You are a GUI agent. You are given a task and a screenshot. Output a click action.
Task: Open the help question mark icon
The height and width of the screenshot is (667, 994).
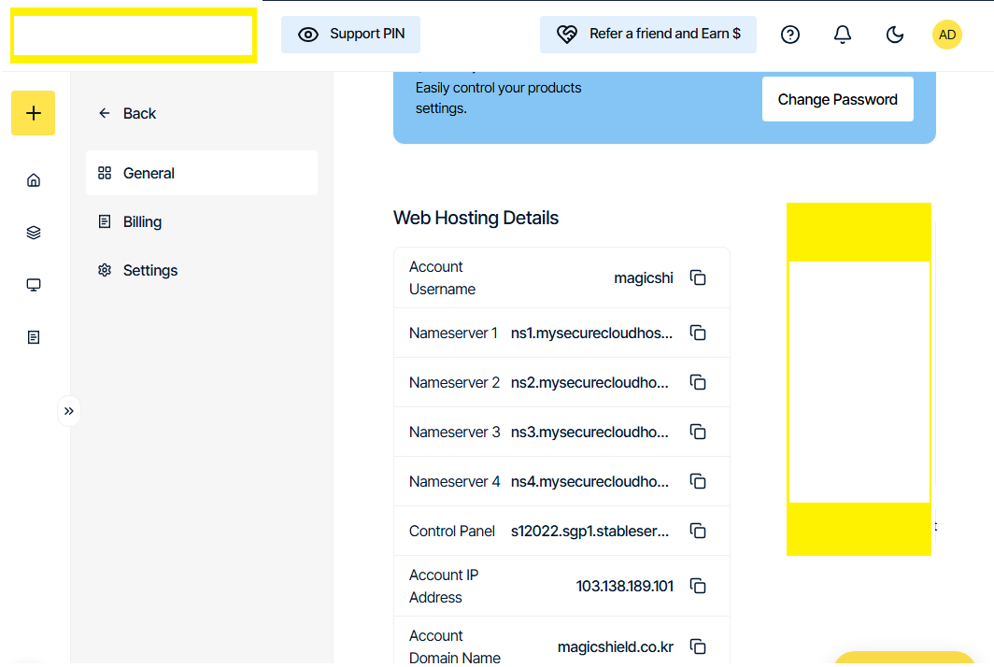[789, 35]
